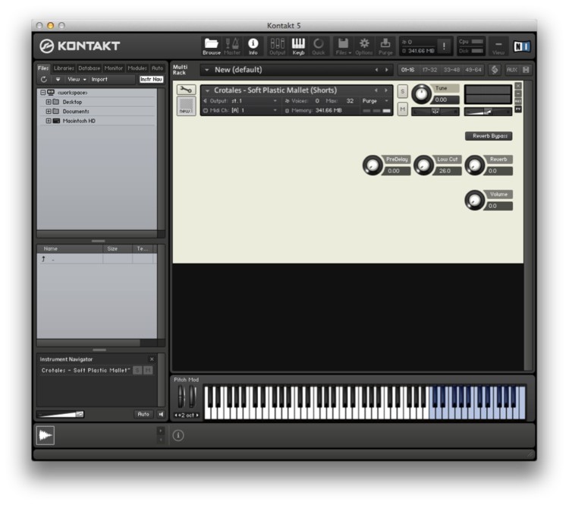The height and width of the screenshot is (505, 569).
Task: Toggle PV button on instrument header
Action: coord(518,109)
